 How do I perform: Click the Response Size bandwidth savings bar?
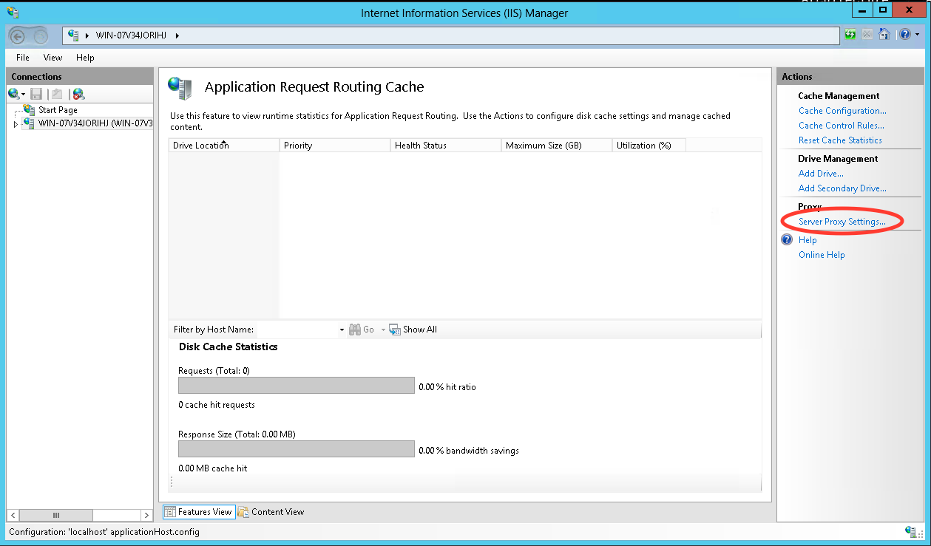297,449
